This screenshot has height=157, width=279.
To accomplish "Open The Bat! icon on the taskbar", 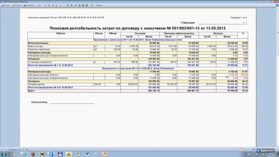I will click(42, 154).
